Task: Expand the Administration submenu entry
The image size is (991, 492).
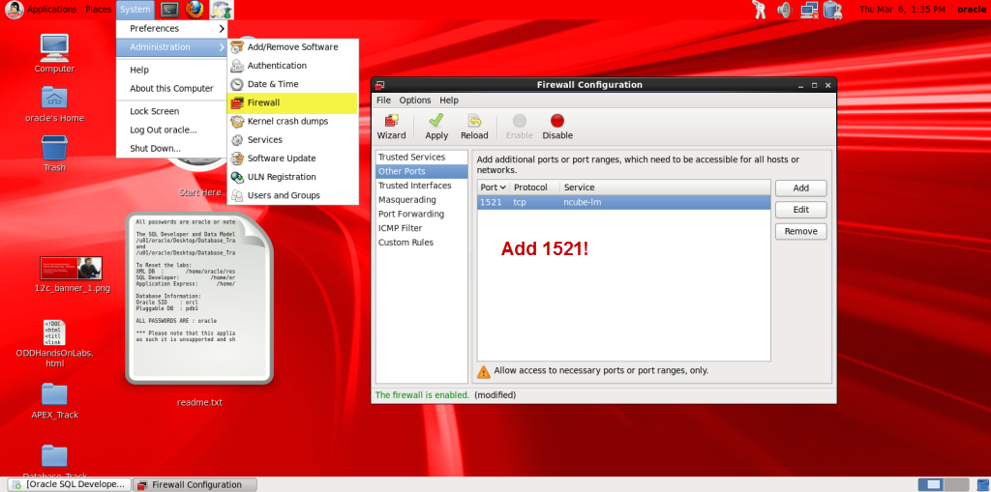Action: [x=171, y=46]
